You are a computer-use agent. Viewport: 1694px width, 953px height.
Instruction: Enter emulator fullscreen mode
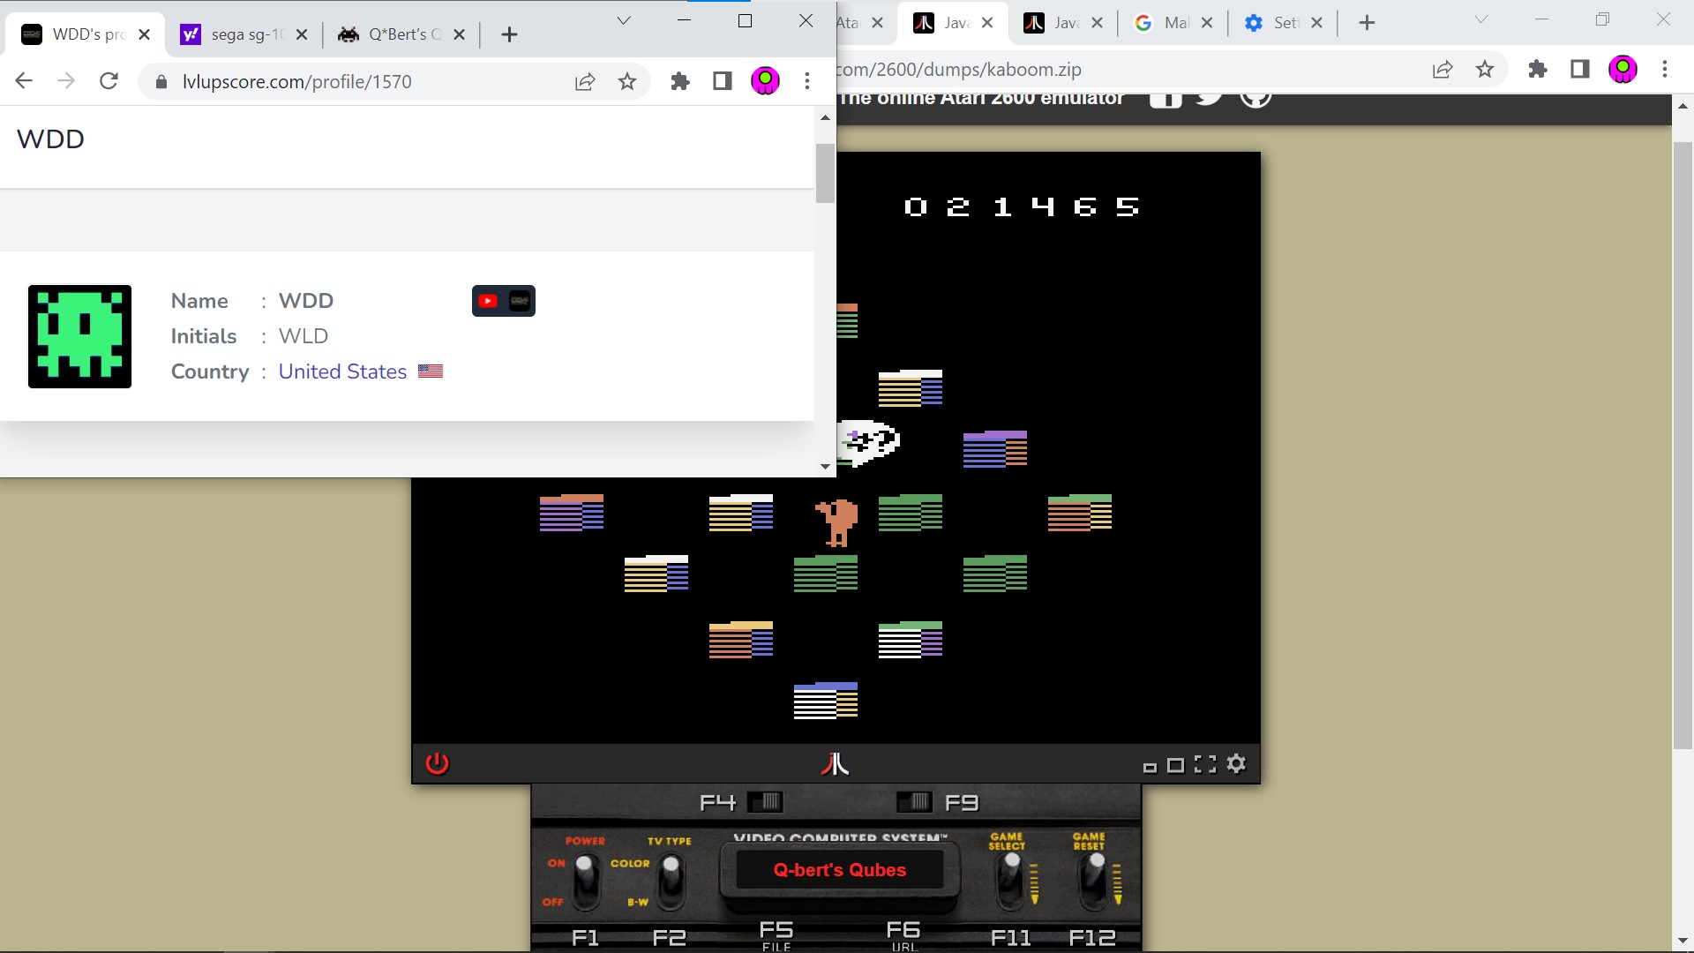pos(1205,764)
